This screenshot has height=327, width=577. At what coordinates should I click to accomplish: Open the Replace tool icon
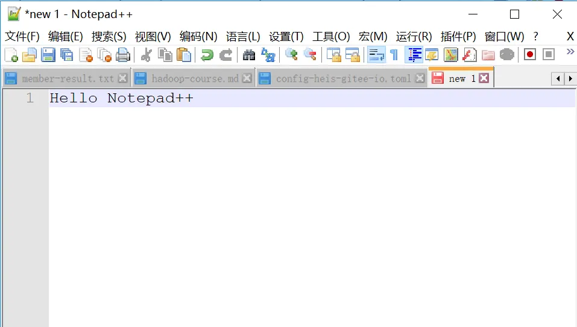point(268,55)
